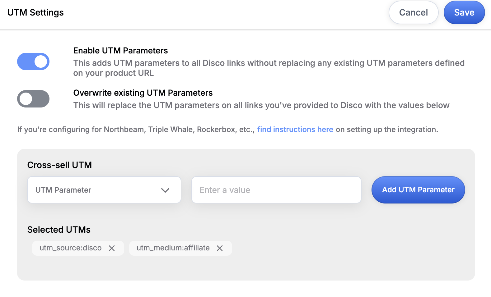The image size is (491, 297).
Task: Open the UTM Parameter dropdown
Action: 104,190
